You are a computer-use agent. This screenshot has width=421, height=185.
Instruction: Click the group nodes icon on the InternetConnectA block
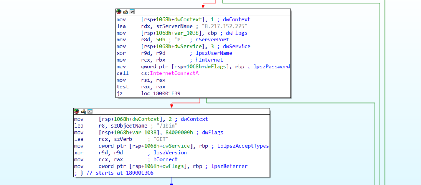point(132,12)
